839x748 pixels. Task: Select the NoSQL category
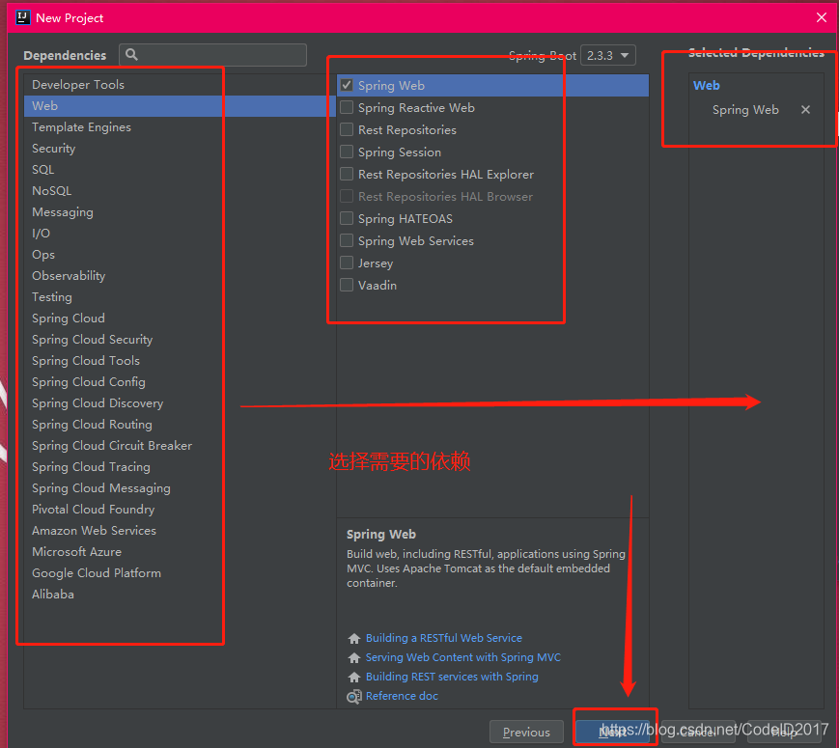[x=180, y=191]
